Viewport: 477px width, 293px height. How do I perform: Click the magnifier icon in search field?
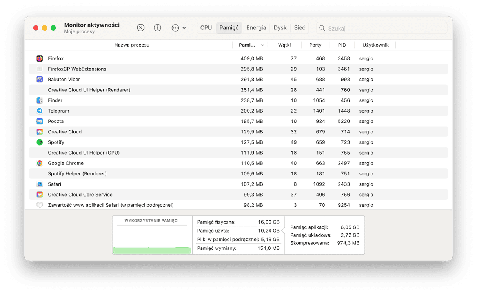click(x=322, y=28)
